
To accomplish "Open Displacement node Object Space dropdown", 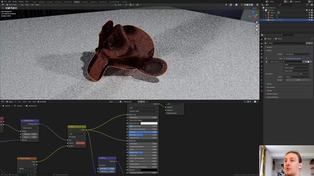I will [x=30, y=128].
